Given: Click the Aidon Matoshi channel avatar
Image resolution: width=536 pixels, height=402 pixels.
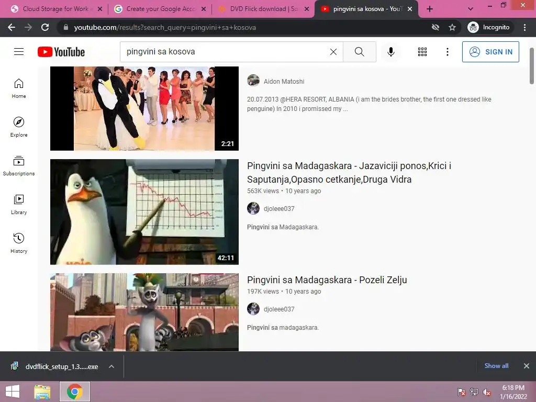Looking at the screenshot, I should tap(253, 81).
